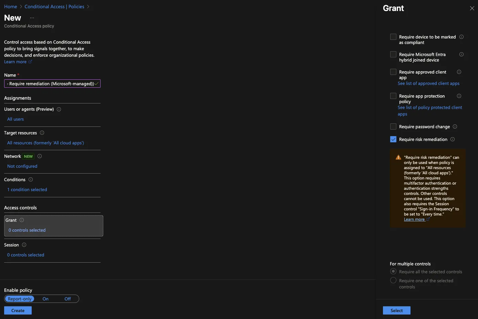Click info icon next to Session label

pyautogui.click(x=24, y=245)
